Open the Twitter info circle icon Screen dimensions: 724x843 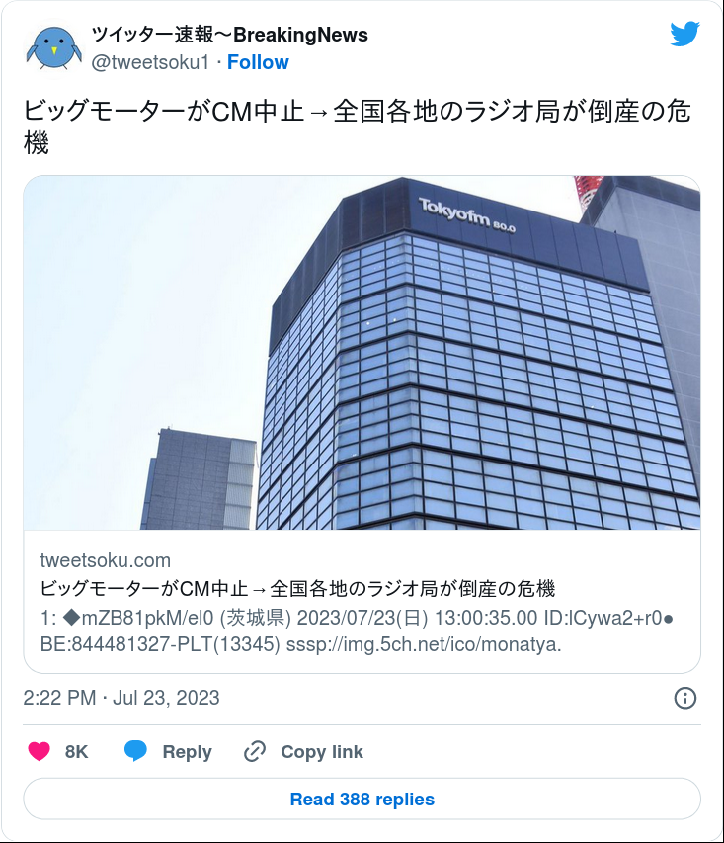coord(684,698)
